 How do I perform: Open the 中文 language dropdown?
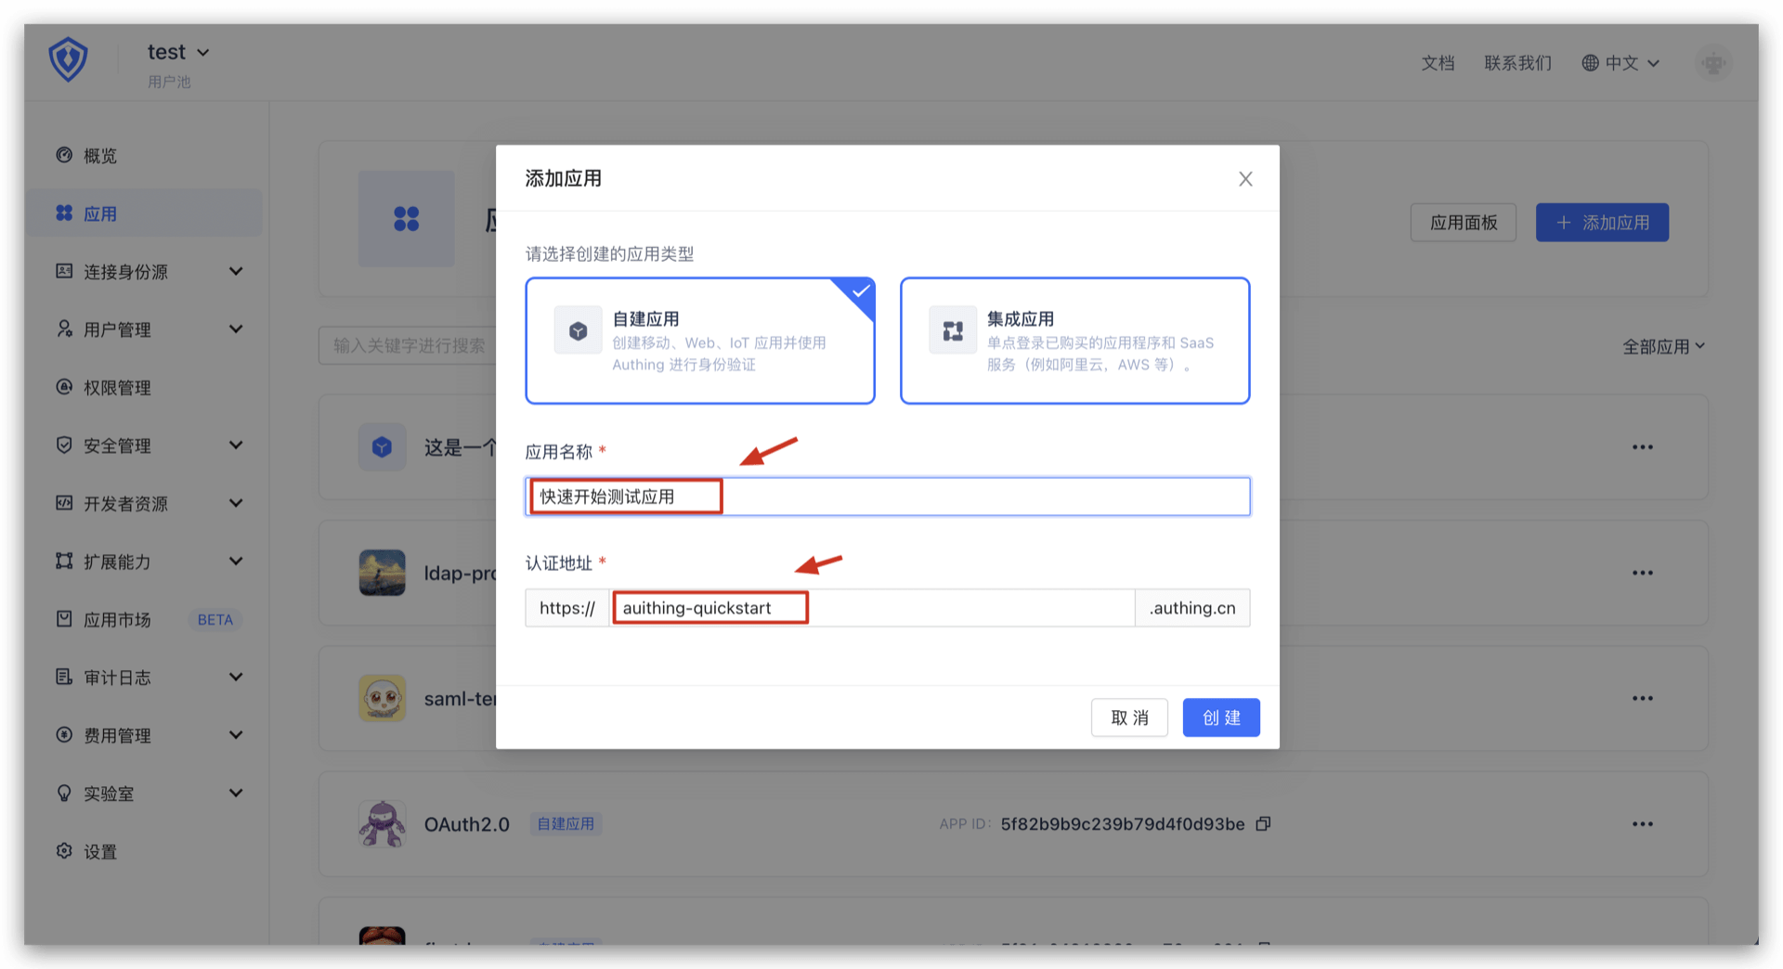point(1620,63)
